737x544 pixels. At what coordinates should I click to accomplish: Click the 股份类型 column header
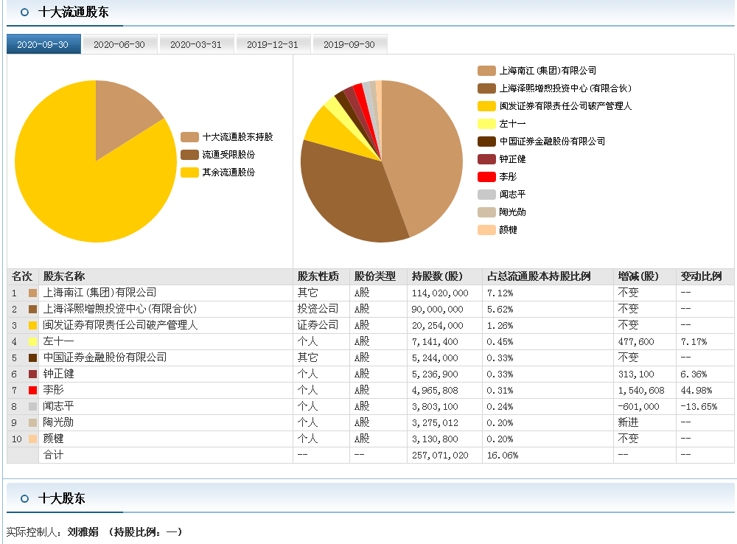click(375, 276)
